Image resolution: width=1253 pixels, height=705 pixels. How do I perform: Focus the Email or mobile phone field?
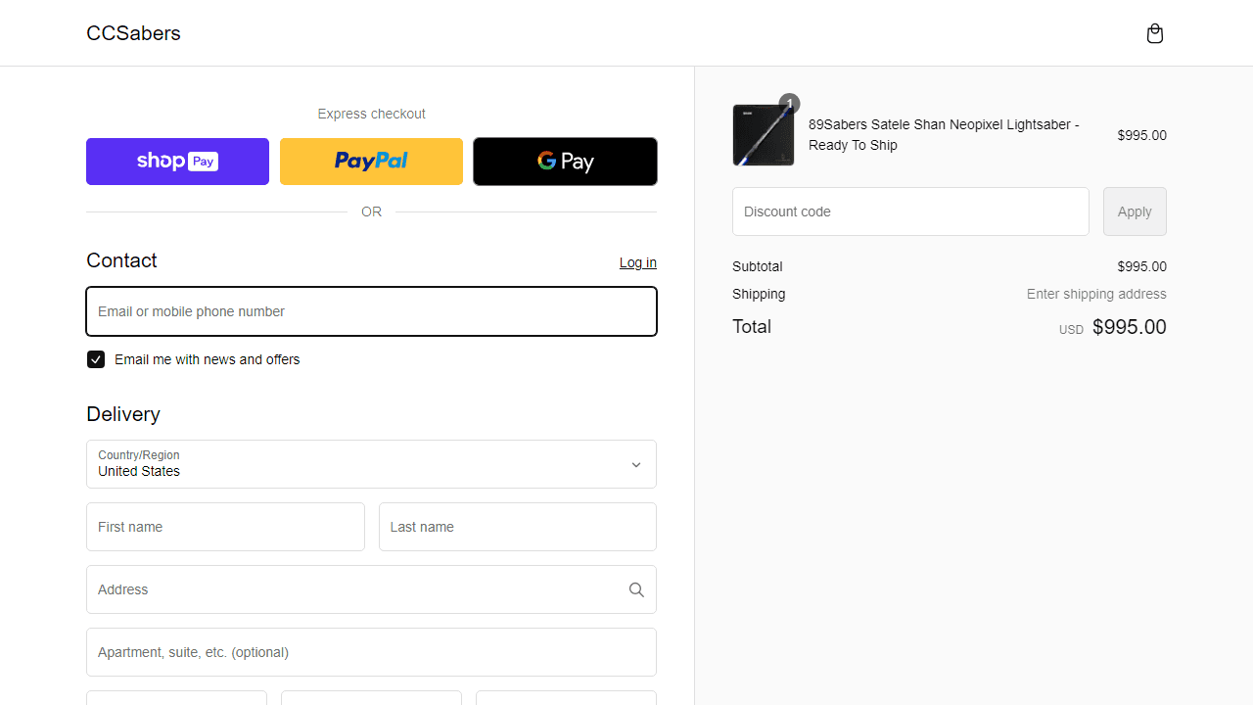[371, 311]
